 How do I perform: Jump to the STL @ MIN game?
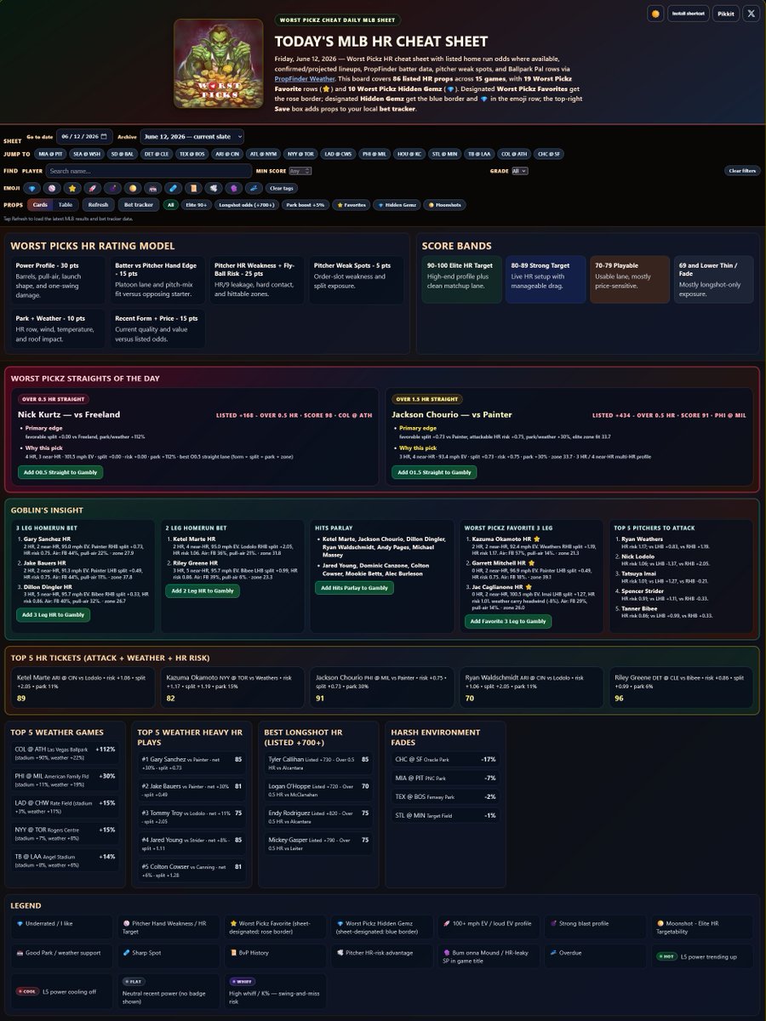click(444, 154)
